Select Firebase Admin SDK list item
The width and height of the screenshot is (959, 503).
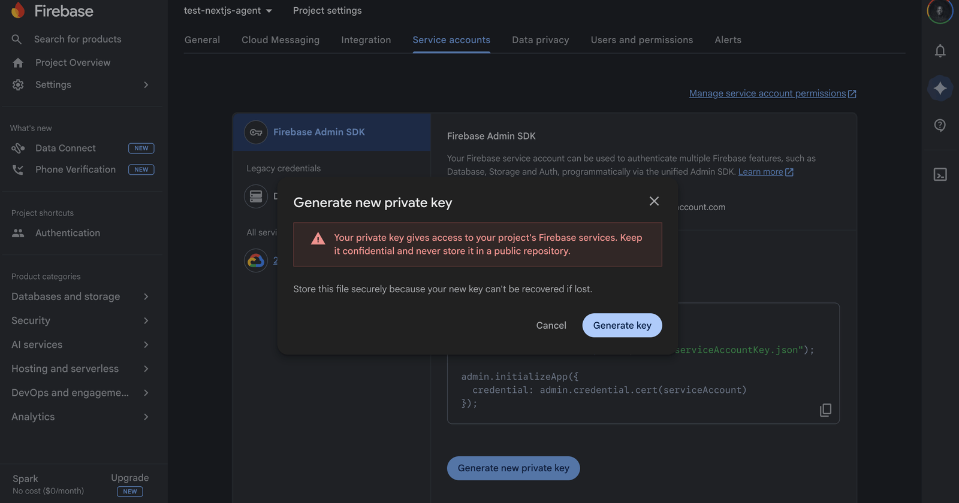(x=331, y=132)
